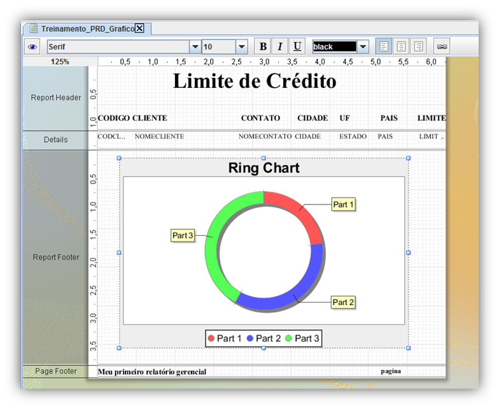The height and width of the screenshot is (409, 499).
Task: Select the Report Footer band
Action: point(56,257)
